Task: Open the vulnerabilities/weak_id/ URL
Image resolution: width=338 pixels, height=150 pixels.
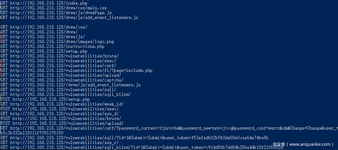Action: pyautogui.click(x=67, y=104)
